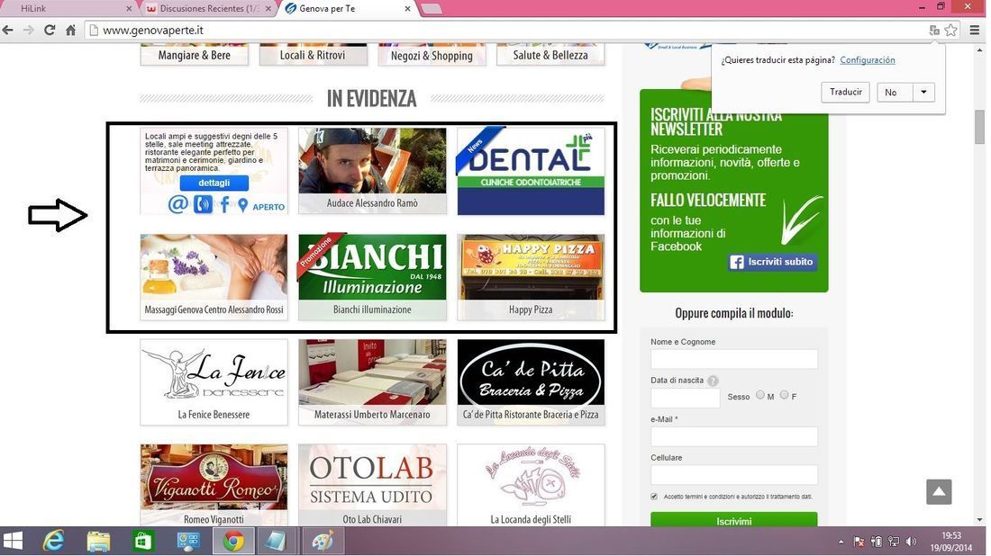
Task: Click the Nome e Cognome input field
Action: point(733,359)
